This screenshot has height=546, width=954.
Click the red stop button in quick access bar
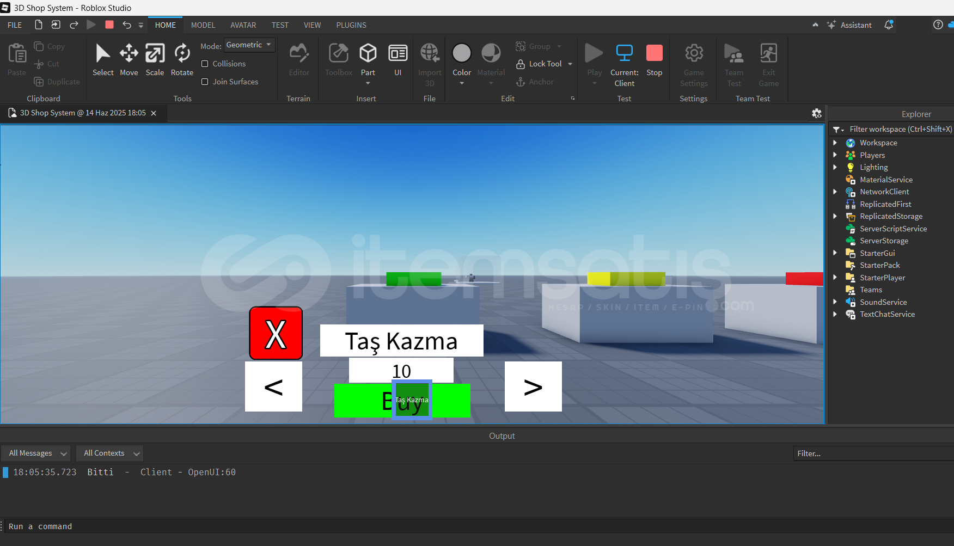pyautogui.click(x=109, y=24)
